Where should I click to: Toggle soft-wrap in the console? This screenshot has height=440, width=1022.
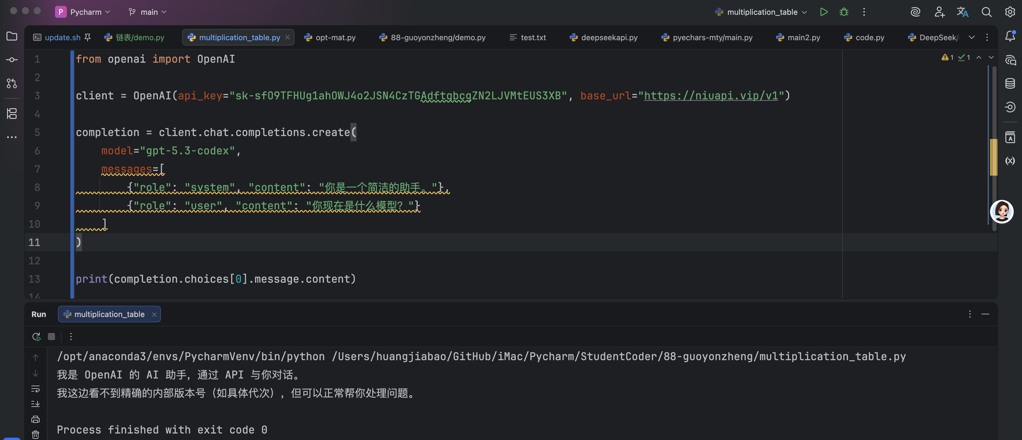click(x=35, y=389)
